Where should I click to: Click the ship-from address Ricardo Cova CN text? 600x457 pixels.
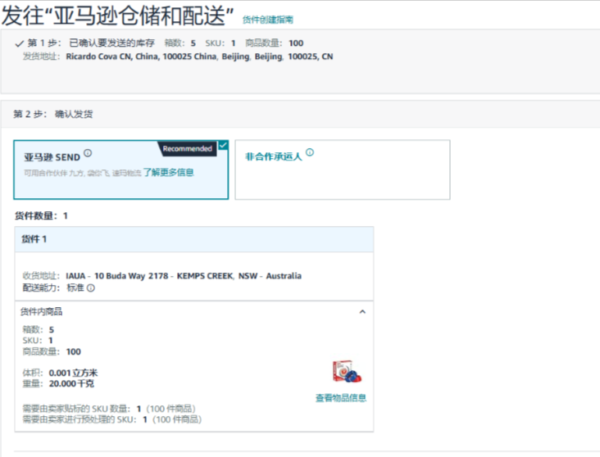coord(199,57)
